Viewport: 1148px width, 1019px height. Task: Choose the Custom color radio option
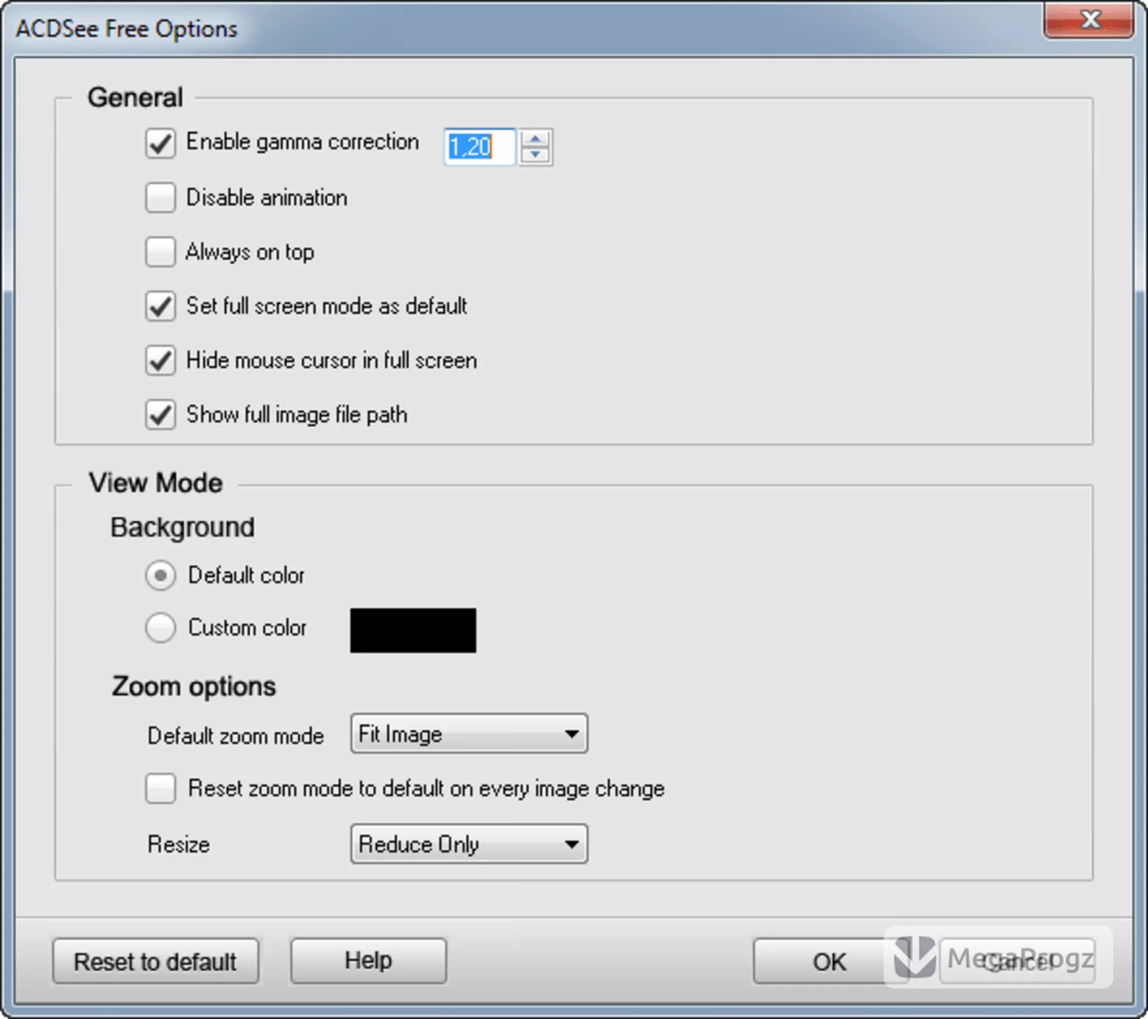[160, 628]
